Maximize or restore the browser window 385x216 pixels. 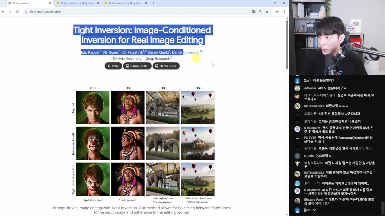point(275,3)
